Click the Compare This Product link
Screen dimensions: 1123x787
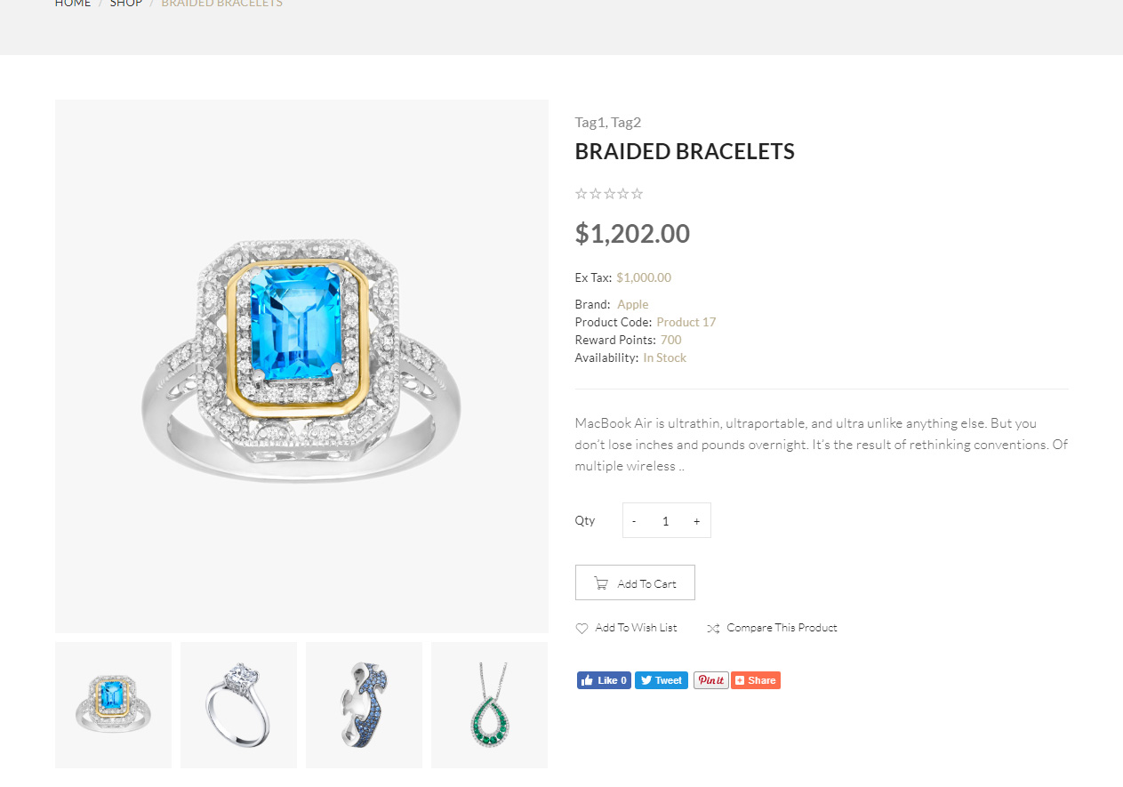coord(782,628)
